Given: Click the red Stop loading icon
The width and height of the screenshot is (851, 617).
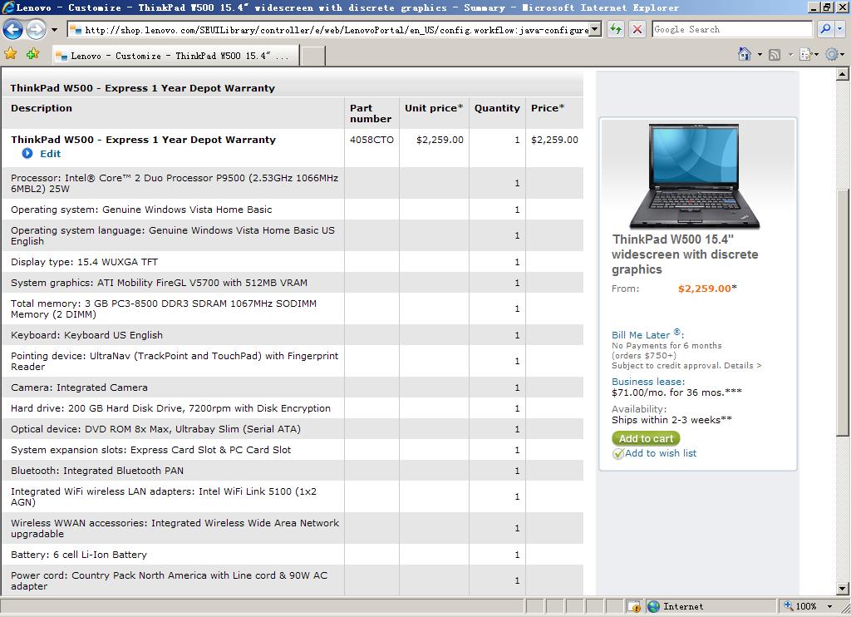Looking at the screenshot, I should (637, 29).
